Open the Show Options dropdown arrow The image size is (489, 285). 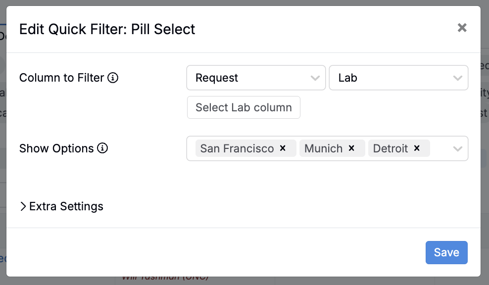click(x=458, y=149)
